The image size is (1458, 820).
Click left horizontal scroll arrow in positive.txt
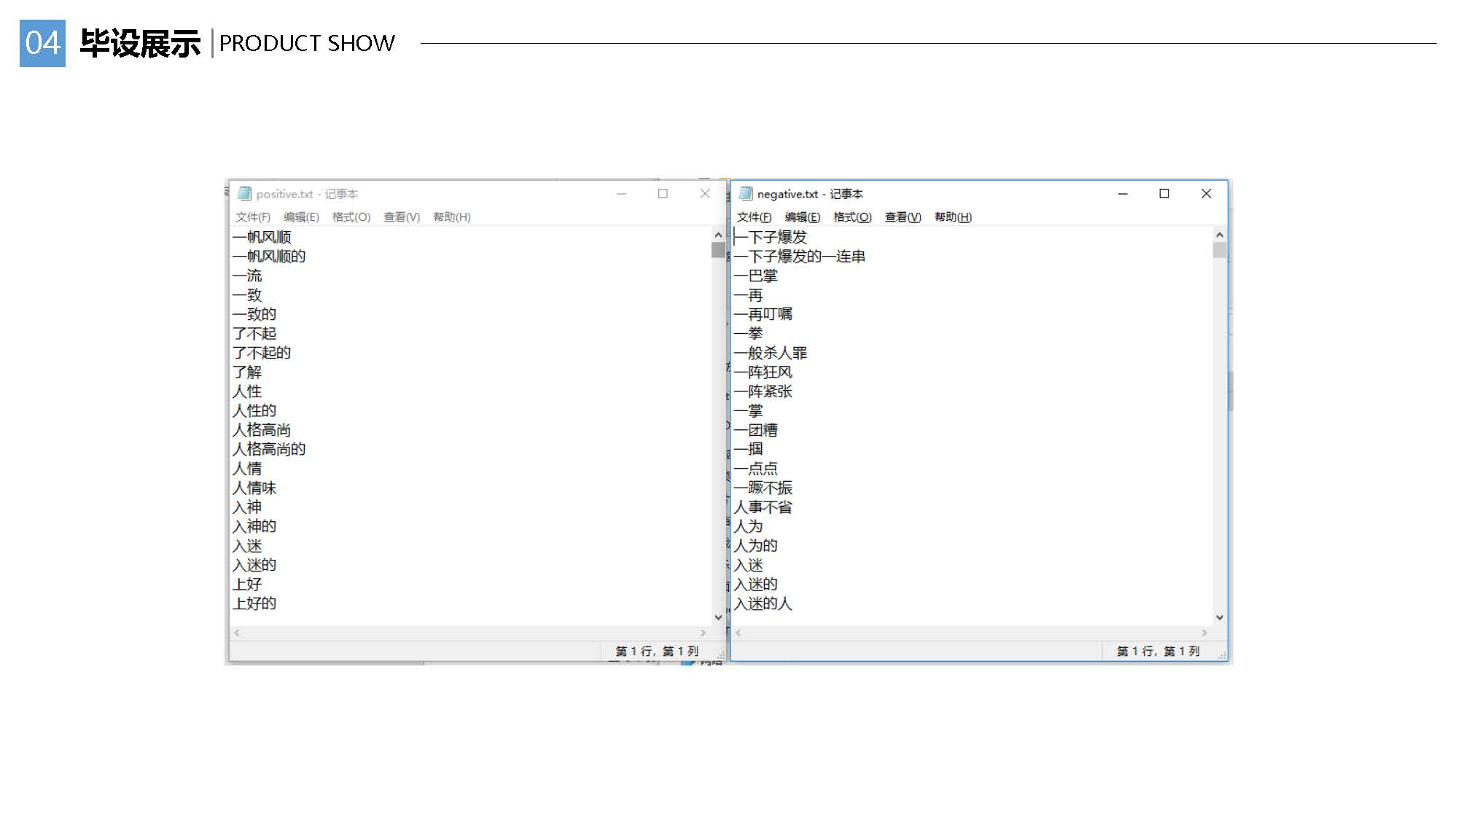coord(237,633)
